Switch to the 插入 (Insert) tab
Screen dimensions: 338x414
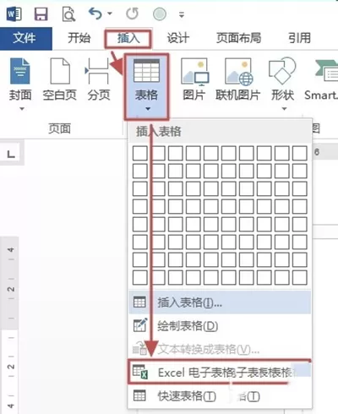[x=128, y=38]
